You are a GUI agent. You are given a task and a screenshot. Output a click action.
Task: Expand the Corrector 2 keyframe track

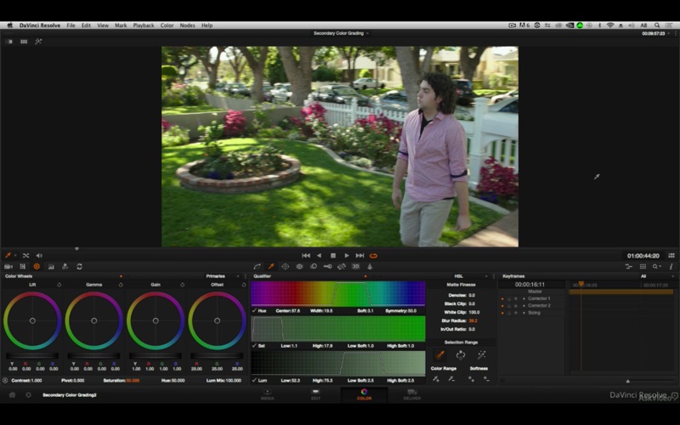(x=524, y=306)
